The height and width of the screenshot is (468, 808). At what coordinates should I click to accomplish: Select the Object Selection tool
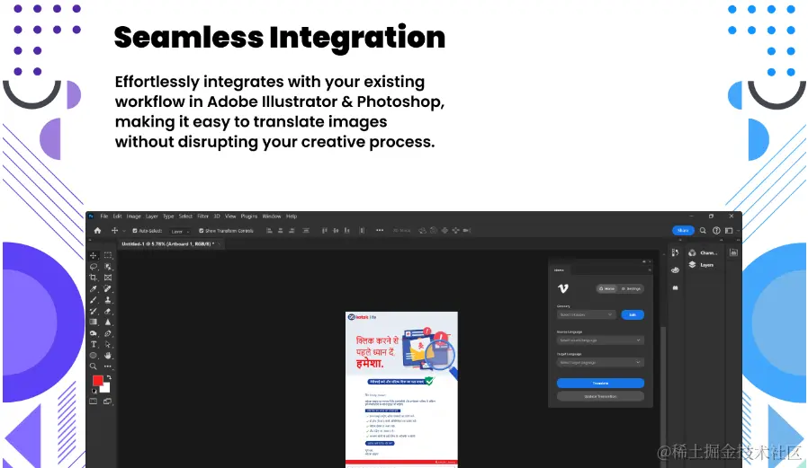[x=108, y=267]
